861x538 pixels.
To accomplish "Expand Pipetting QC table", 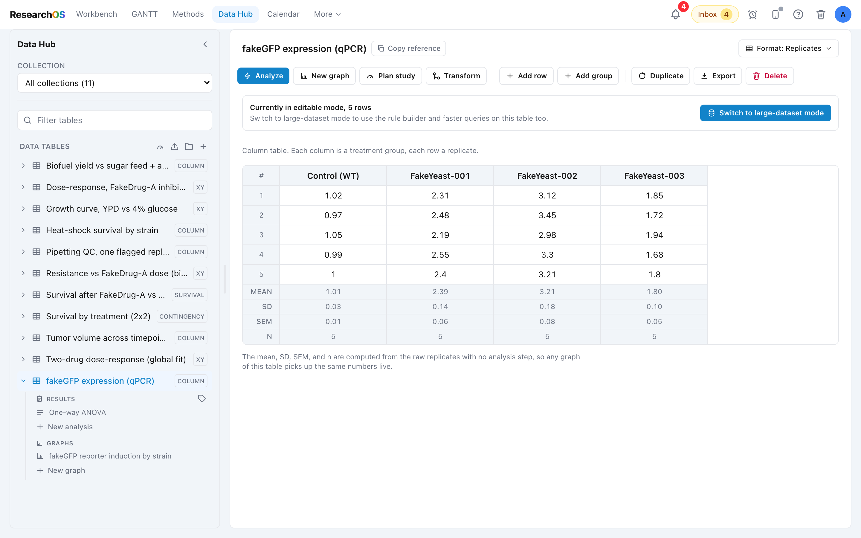I will tap(23, 252).
